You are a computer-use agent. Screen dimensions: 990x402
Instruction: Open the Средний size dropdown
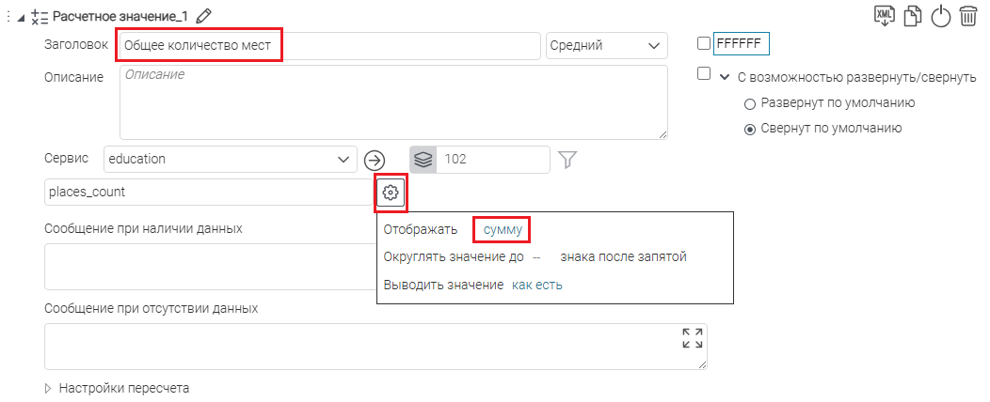606,45
